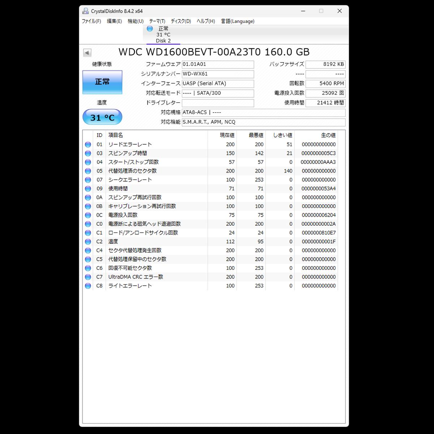434x434 pixels.
Task: Click status orb for 温度 attribute row
Action: pos(88,242)
